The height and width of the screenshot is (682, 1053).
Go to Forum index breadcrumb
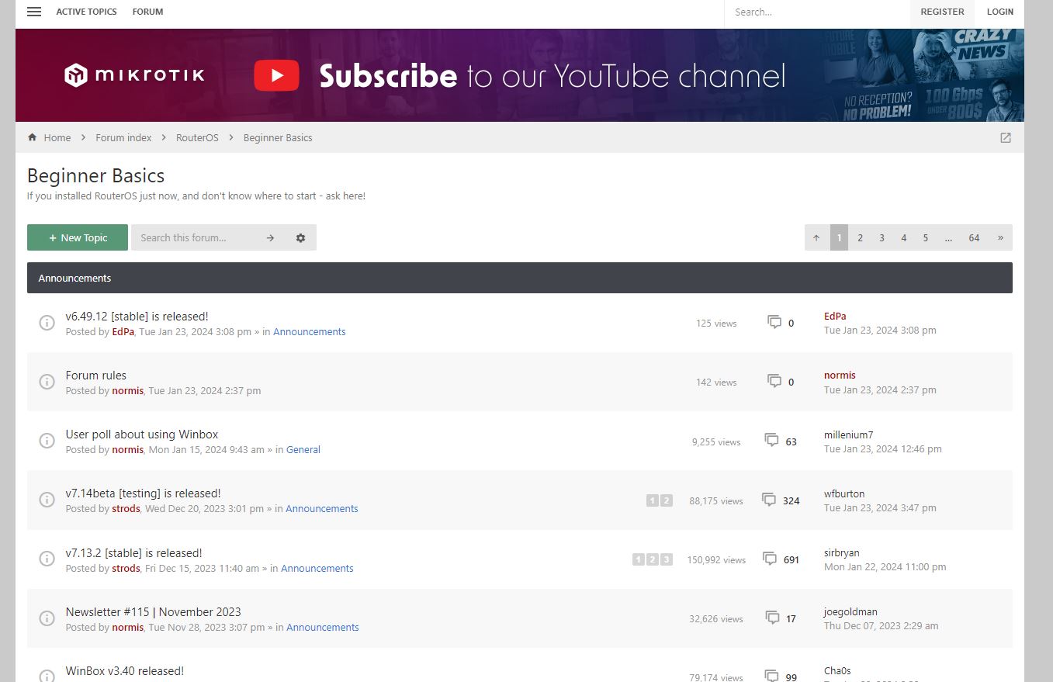pyautogui.click(x=123, y=137)
